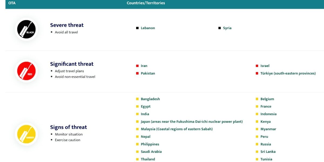Open the Lebanon country advisory
Screen dimensions: 324x162
click(148, 28)
